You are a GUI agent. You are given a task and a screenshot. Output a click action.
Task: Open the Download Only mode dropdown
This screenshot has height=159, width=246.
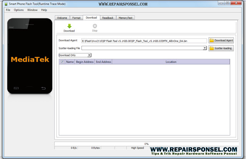[75, 55]
